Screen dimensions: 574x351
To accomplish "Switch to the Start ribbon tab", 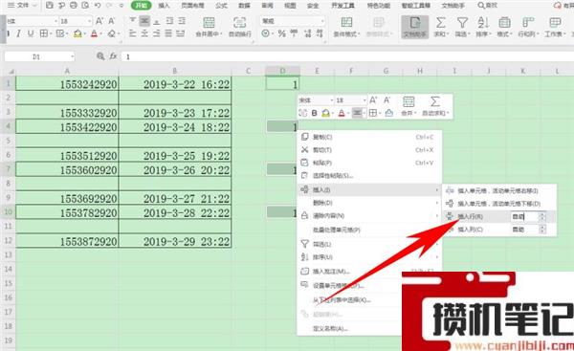I will click(x=141, y=6).
